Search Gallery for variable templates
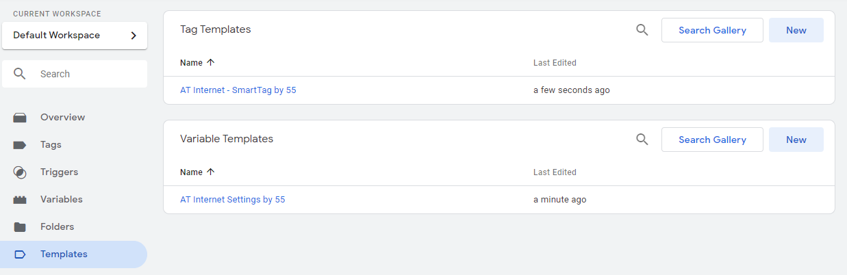The width and height of the screenshot is (847, 275). click(712, 140)
